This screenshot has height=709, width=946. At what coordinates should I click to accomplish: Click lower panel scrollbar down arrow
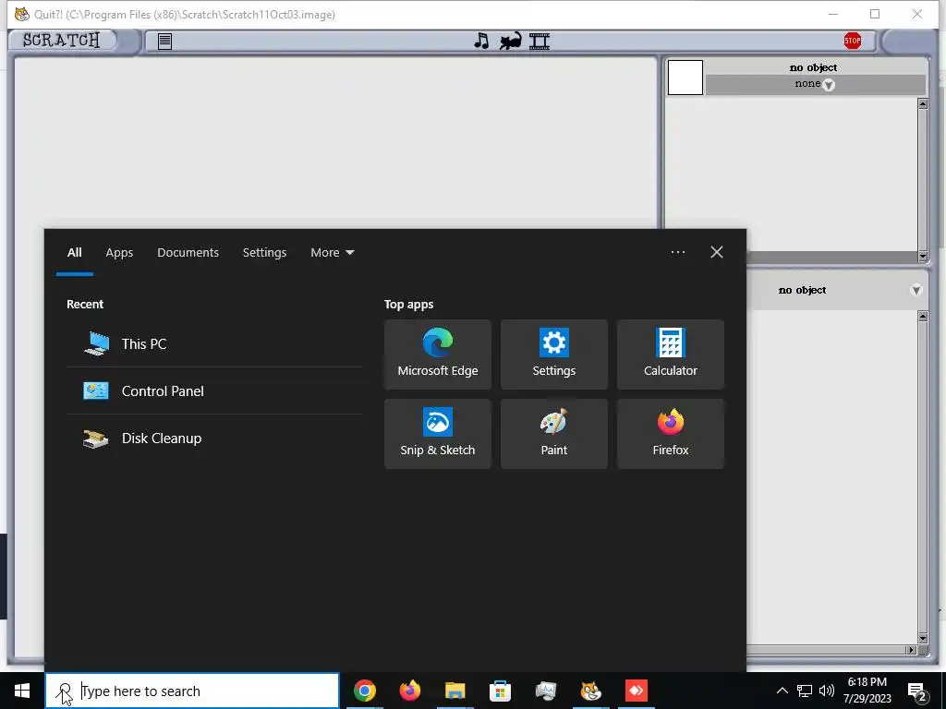(x=923, y=639)
